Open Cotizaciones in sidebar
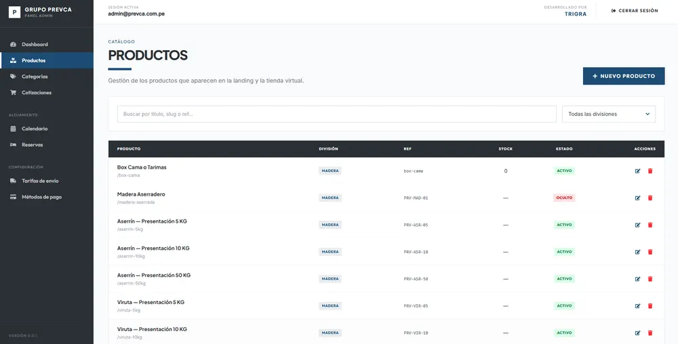This screenshot has height=344, width=678. pos(47,92)
